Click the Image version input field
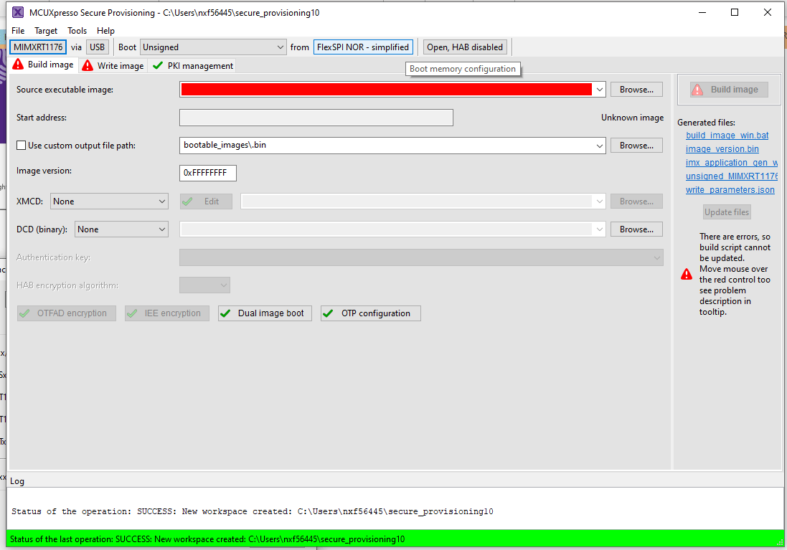Image resolution: width=787 pixels, height=550 pixels. [x=207, y=173]
